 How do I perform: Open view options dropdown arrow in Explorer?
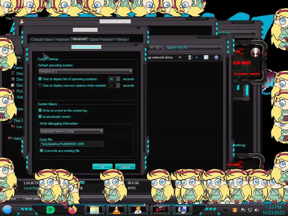tap(197, 57)
